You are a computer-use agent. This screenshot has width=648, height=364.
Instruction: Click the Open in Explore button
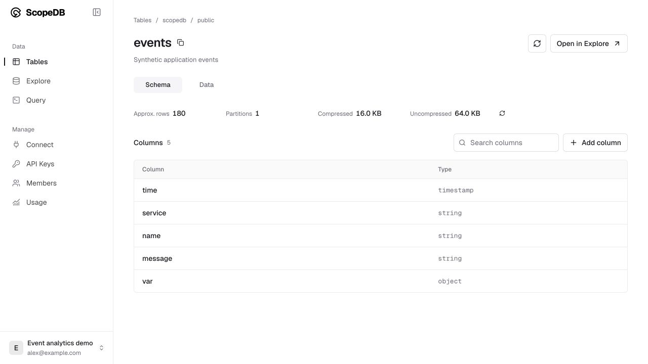tap(589, 43)
